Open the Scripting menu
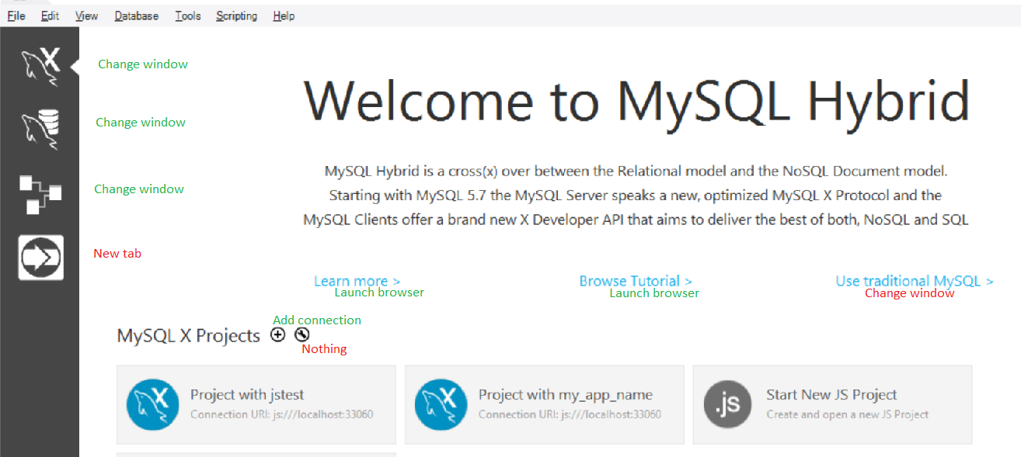1021x457 pixels. 237,16
